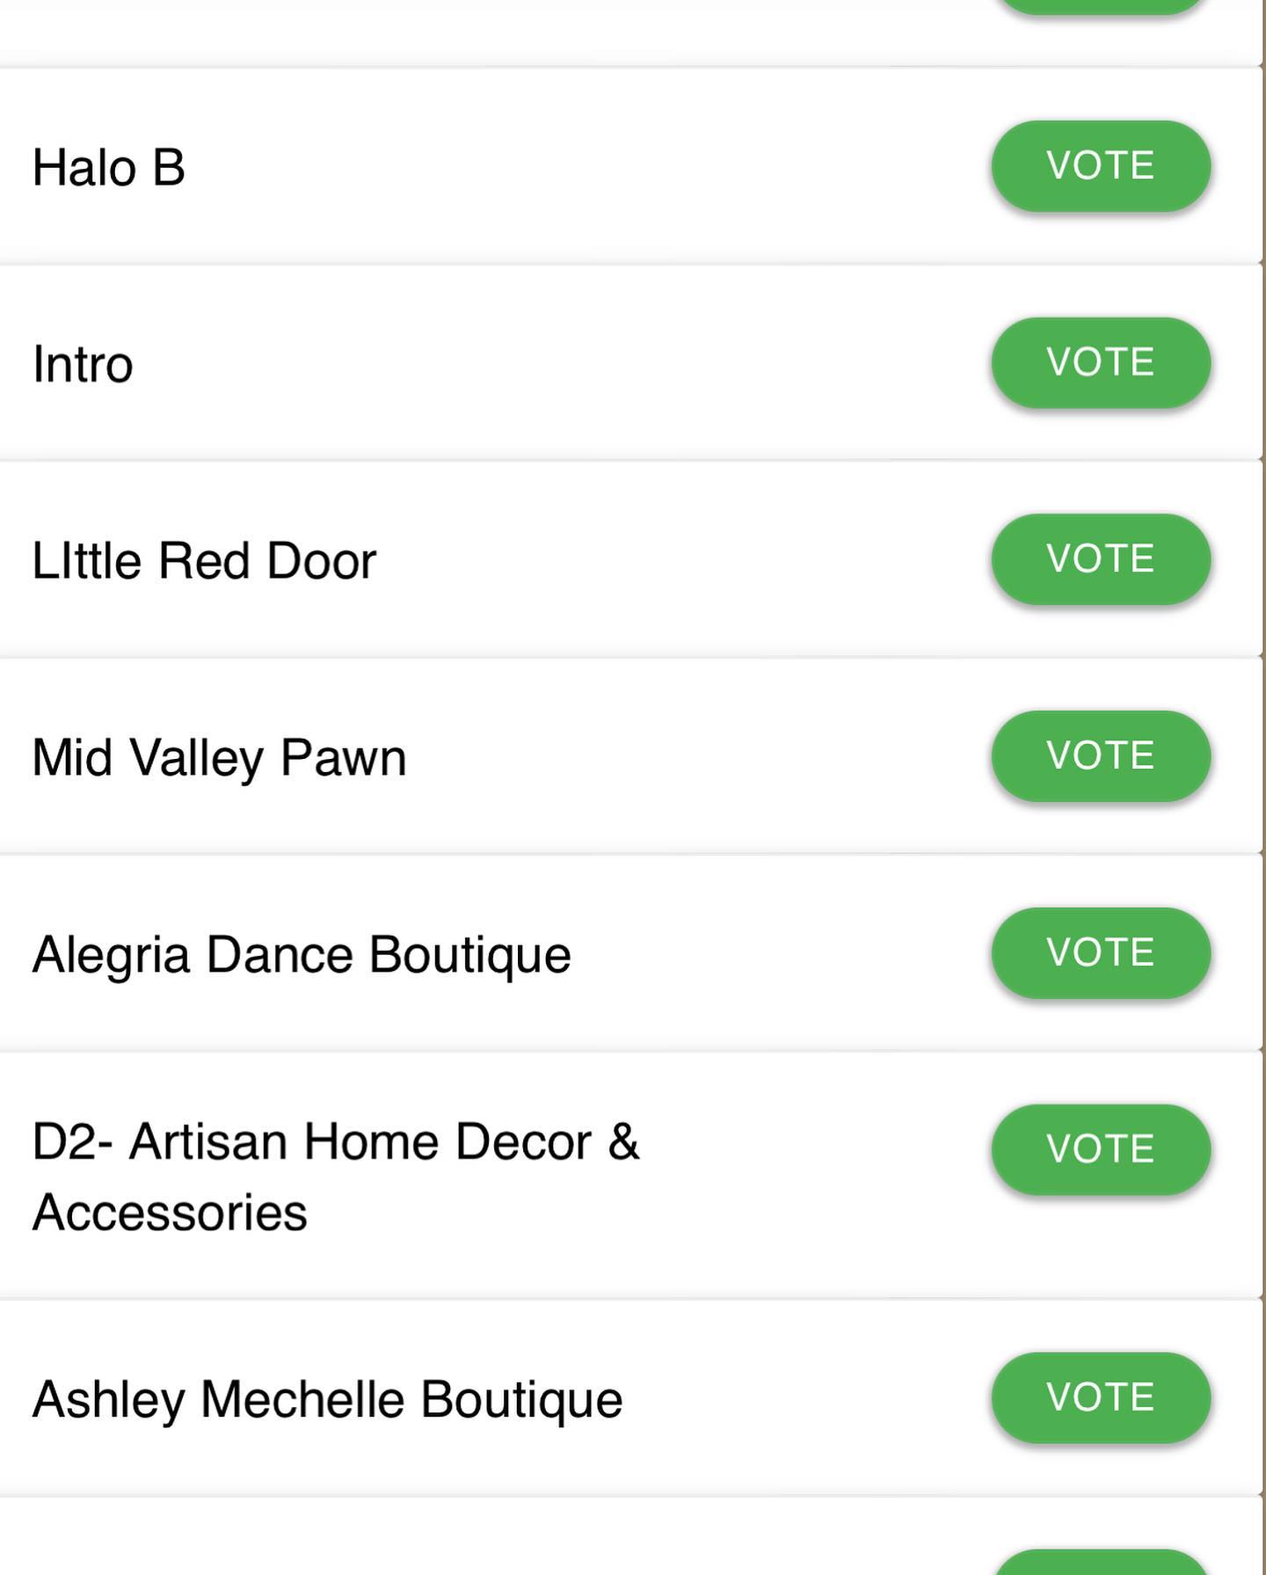Viewport: 1266px width, 1575px height.
Task: Click the Alegria Dance Boutique name
Action: coord(302,954)
